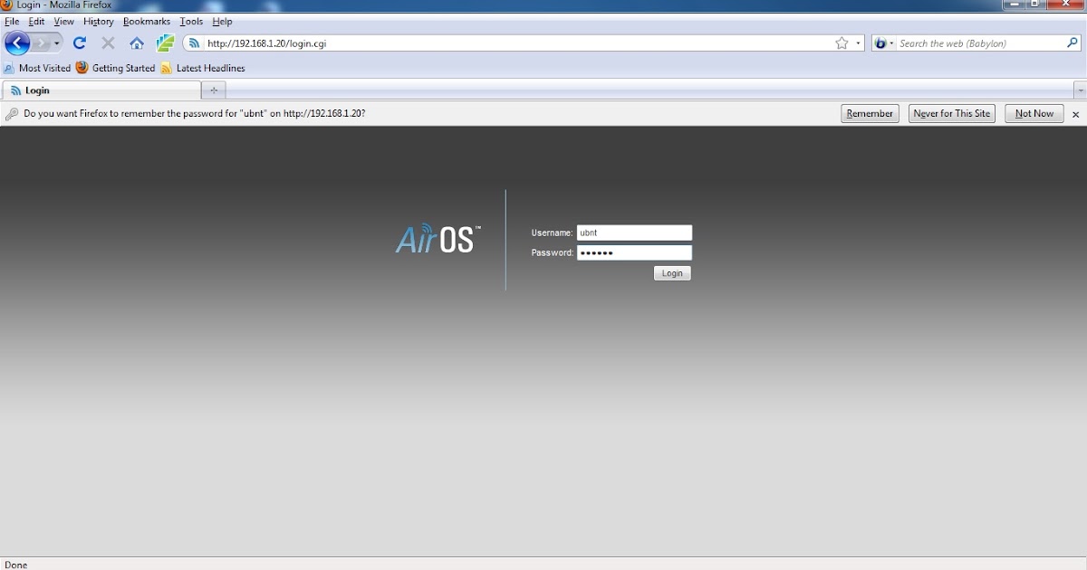
Task: Open the Edit menu
Action: pos(36,21)
